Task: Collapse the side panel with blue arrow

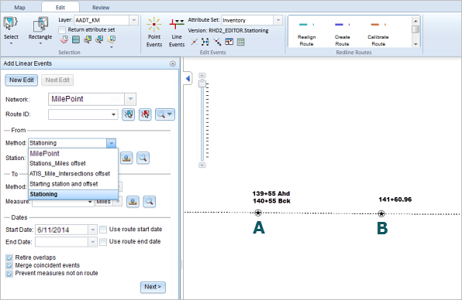Action: point(188,78)
